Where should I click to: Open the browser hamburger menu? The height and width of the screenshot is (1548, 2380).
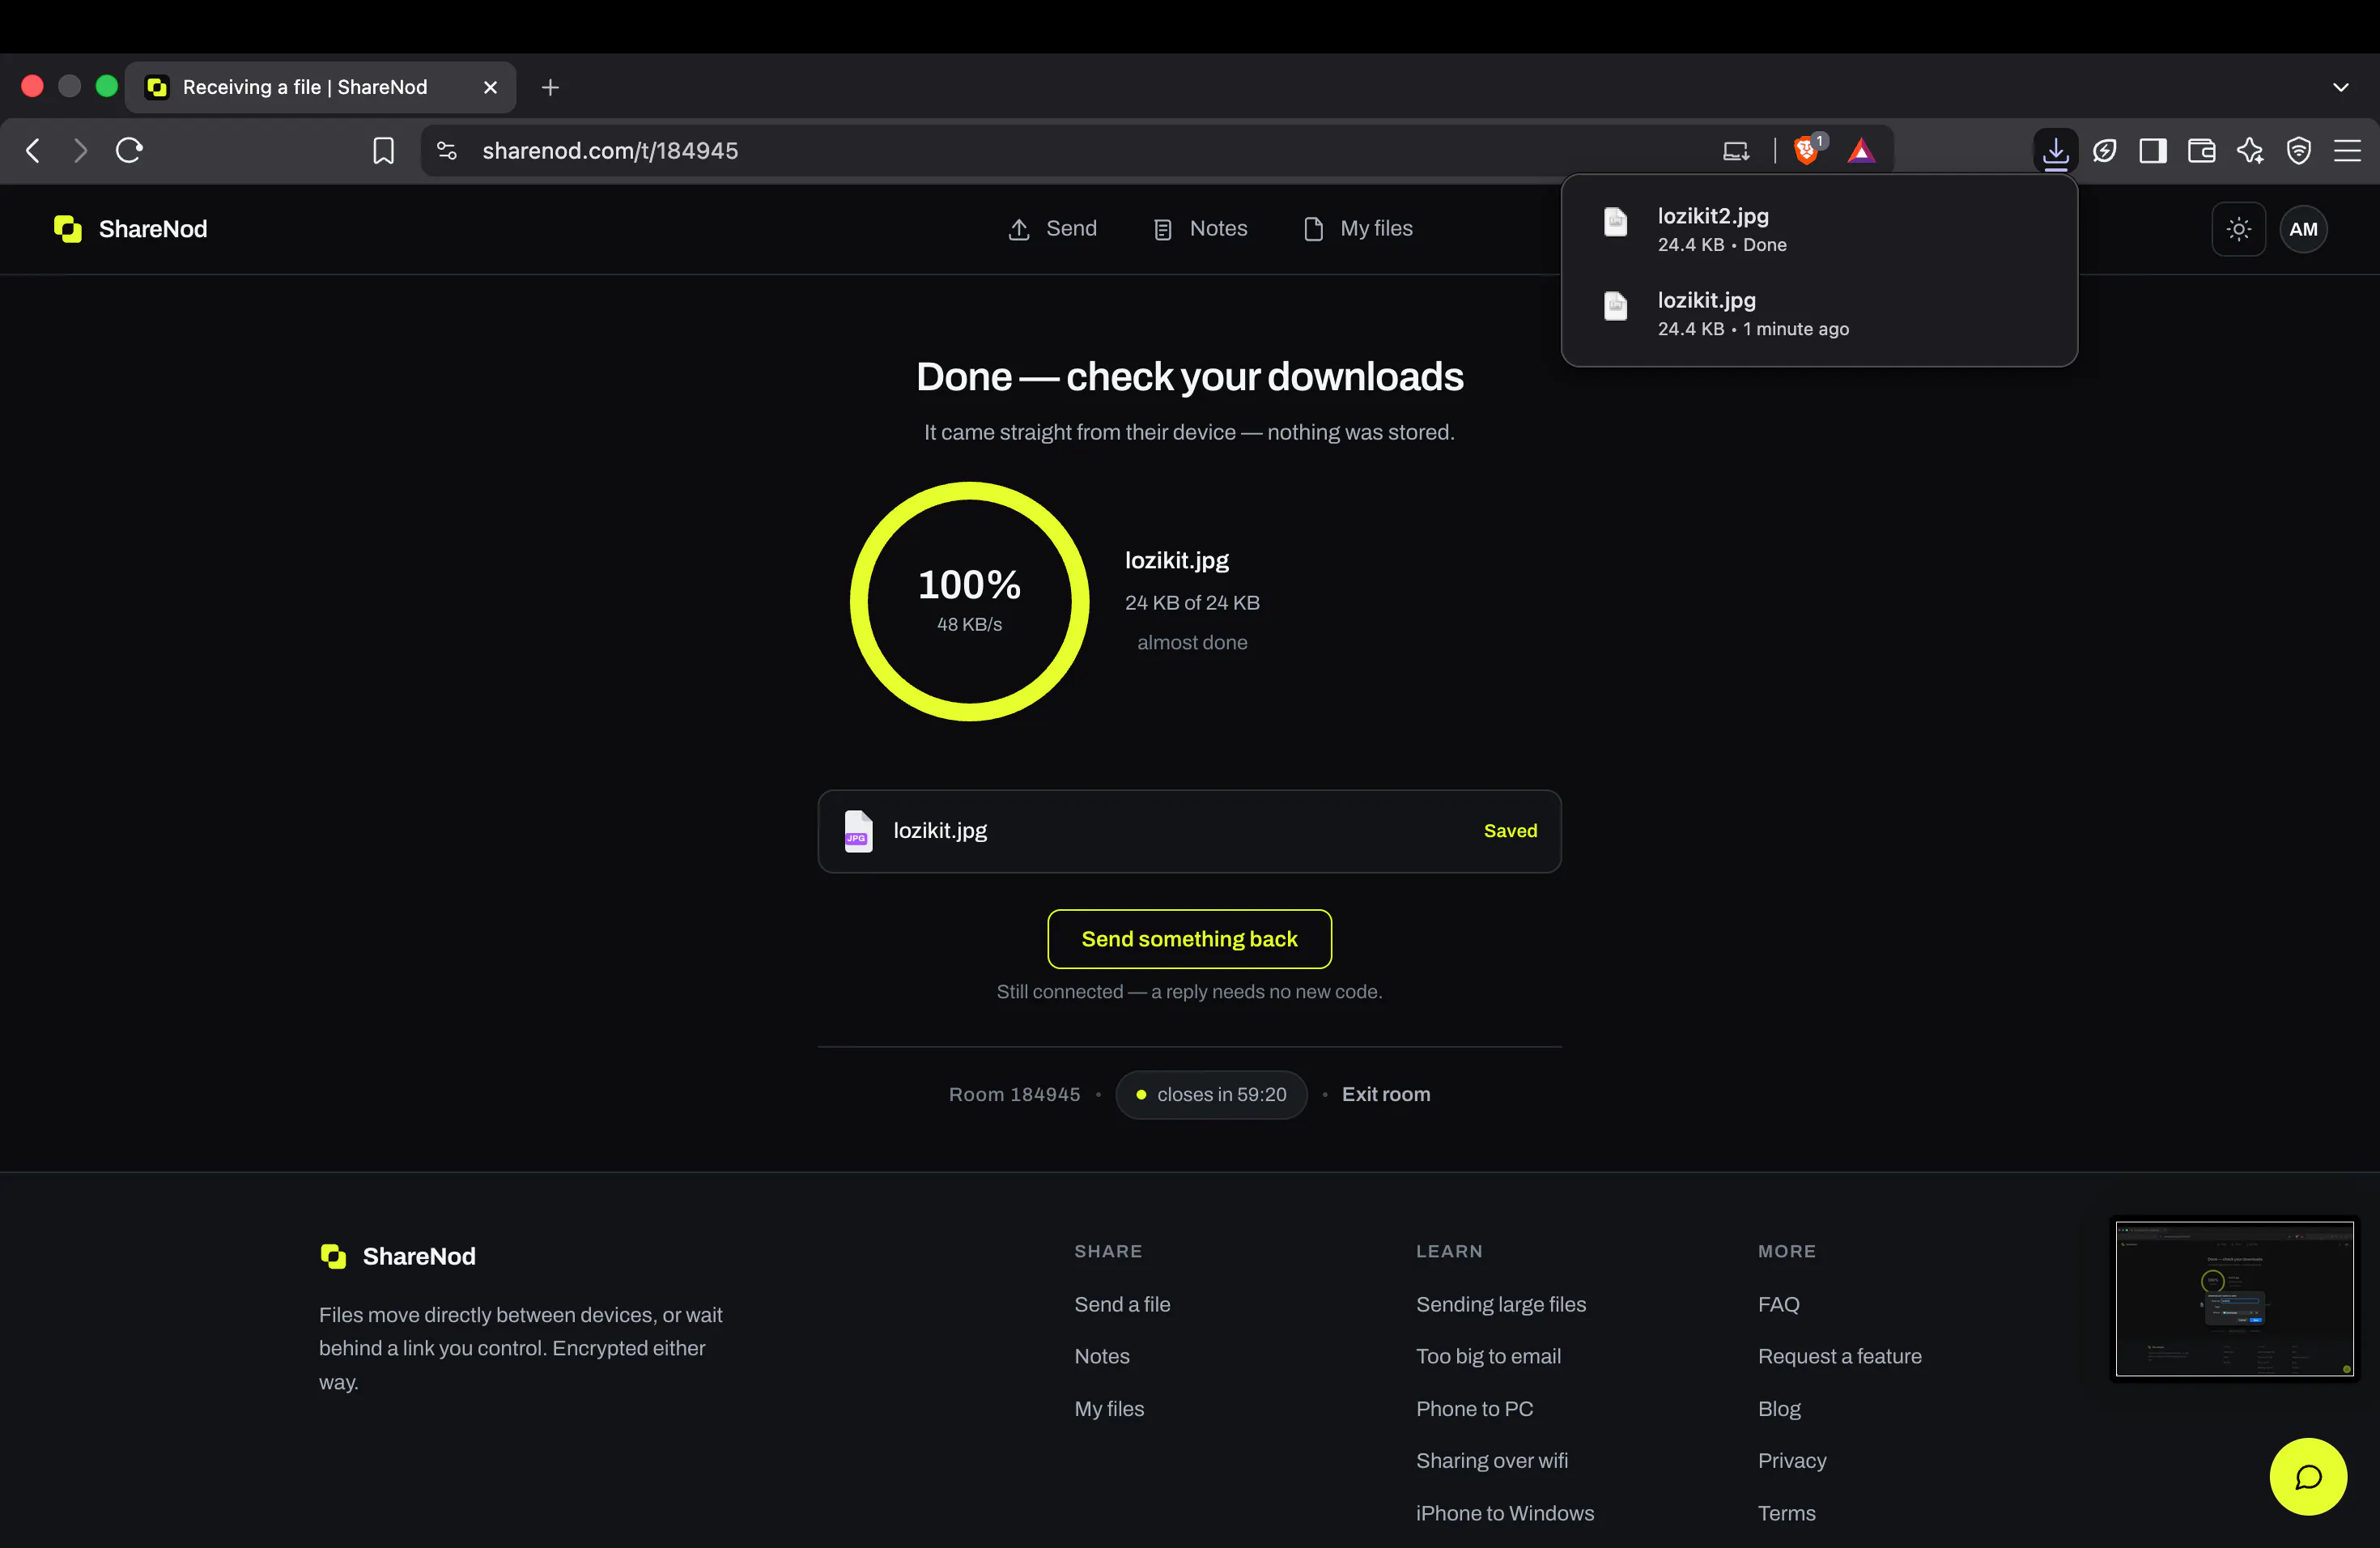pos(2347,151)
